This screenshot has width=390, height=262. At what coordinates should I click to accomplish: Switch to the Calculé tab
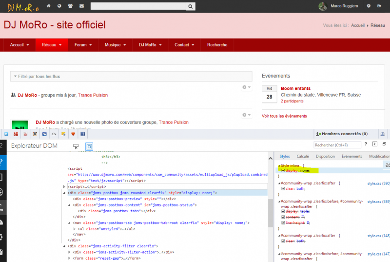coord(303,156)
